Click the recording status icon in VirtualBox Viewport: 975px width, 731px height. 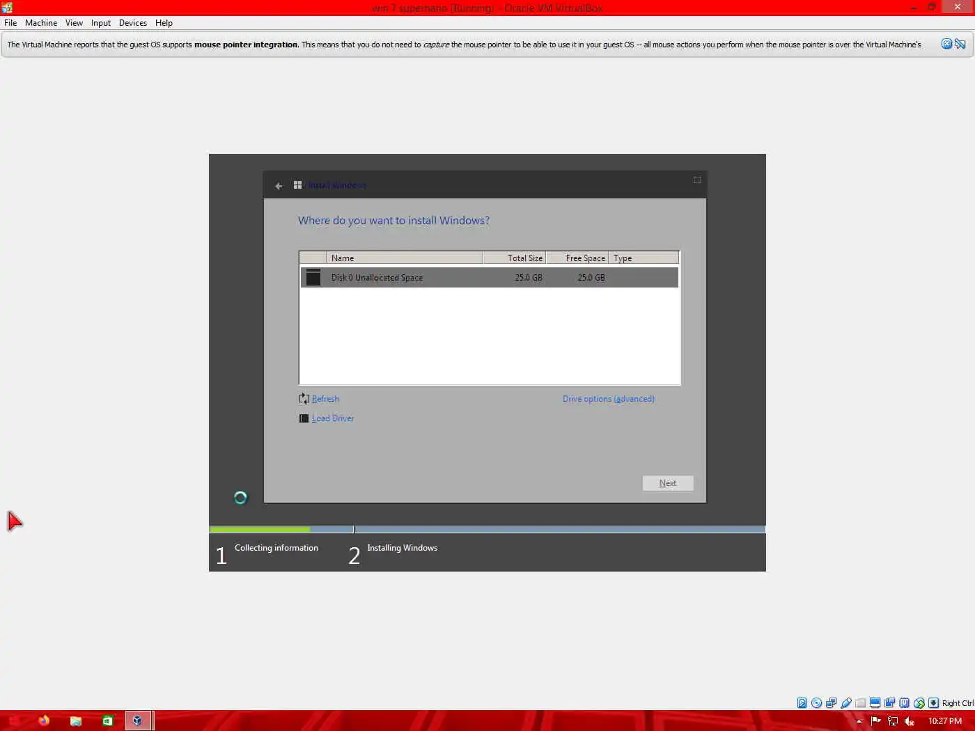click(889, 703)
